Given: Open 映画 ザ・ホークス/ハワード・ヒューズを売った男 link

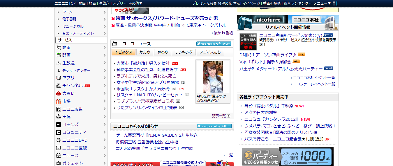Looking at the screenshot, I should click(167, 18).
